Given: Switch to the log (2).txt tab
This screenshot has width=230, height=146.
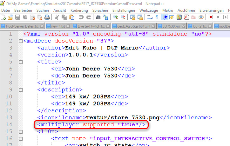Looking at the screenshot, I should click(x=200, y=26).
